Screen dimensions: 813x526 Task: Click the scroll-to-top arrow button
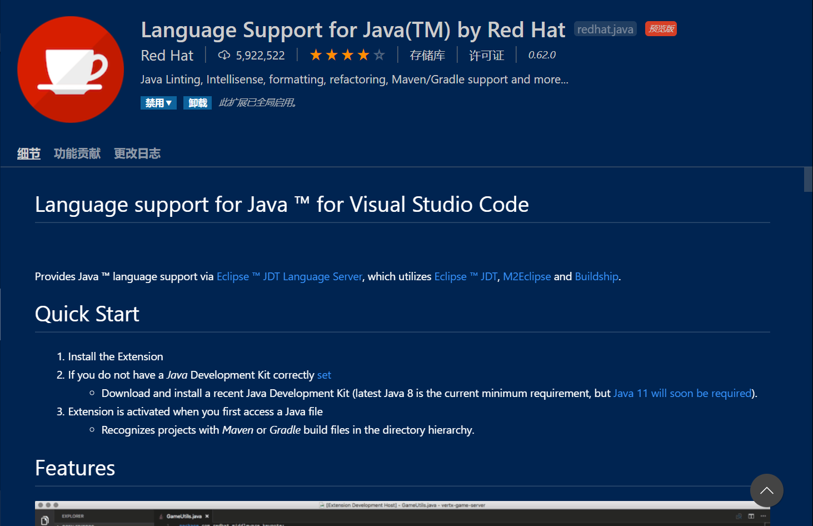click(767, 490)
